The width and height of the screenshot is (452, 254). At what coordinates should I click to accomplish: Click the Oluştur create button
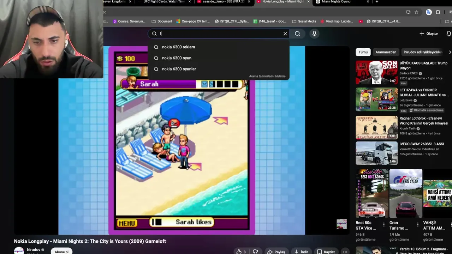tap(429, 34)
